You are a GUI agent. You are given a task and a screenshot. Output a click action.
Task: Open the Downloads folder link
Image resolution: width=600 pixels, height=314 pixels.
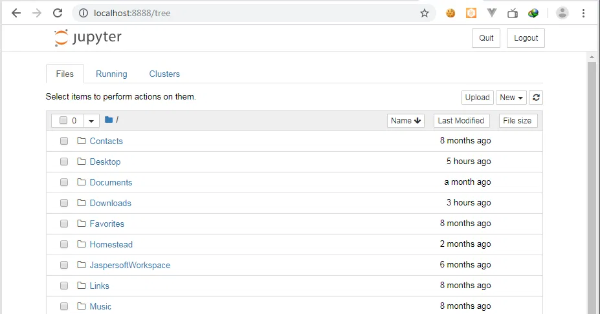click(x=110, y=203)
